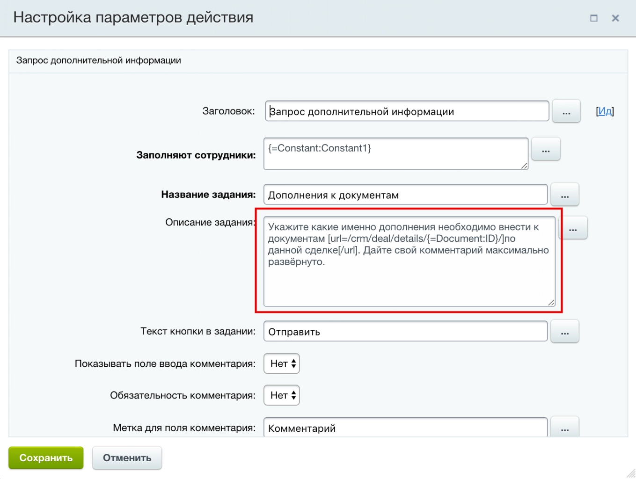Click the Комментарий label input field
The width and height of the screenshot is (636, 479).
pos(405,427)
